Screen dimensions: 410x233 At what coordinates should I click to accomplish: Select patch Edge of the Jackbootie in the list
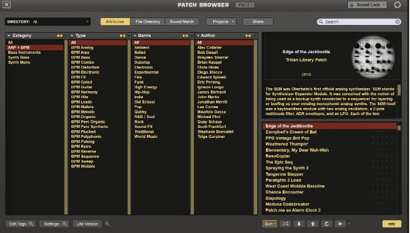329,126
